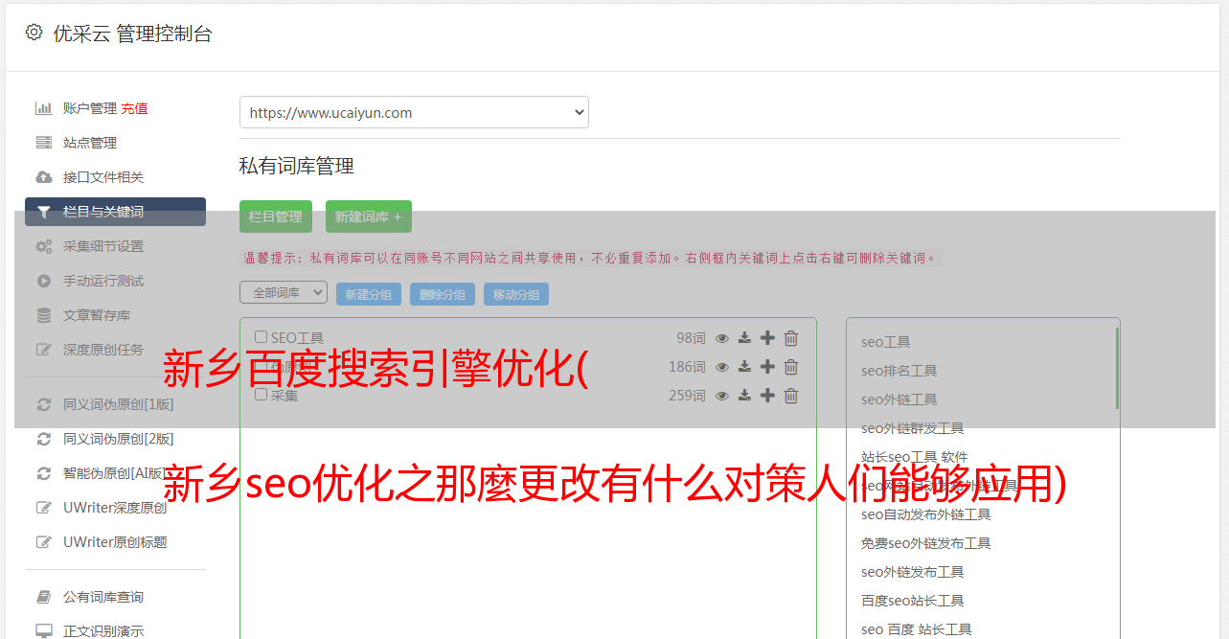Screen dimensions: 1229x639
Task: Click the 栏目管理 button
Action: [x=276, y=217]
